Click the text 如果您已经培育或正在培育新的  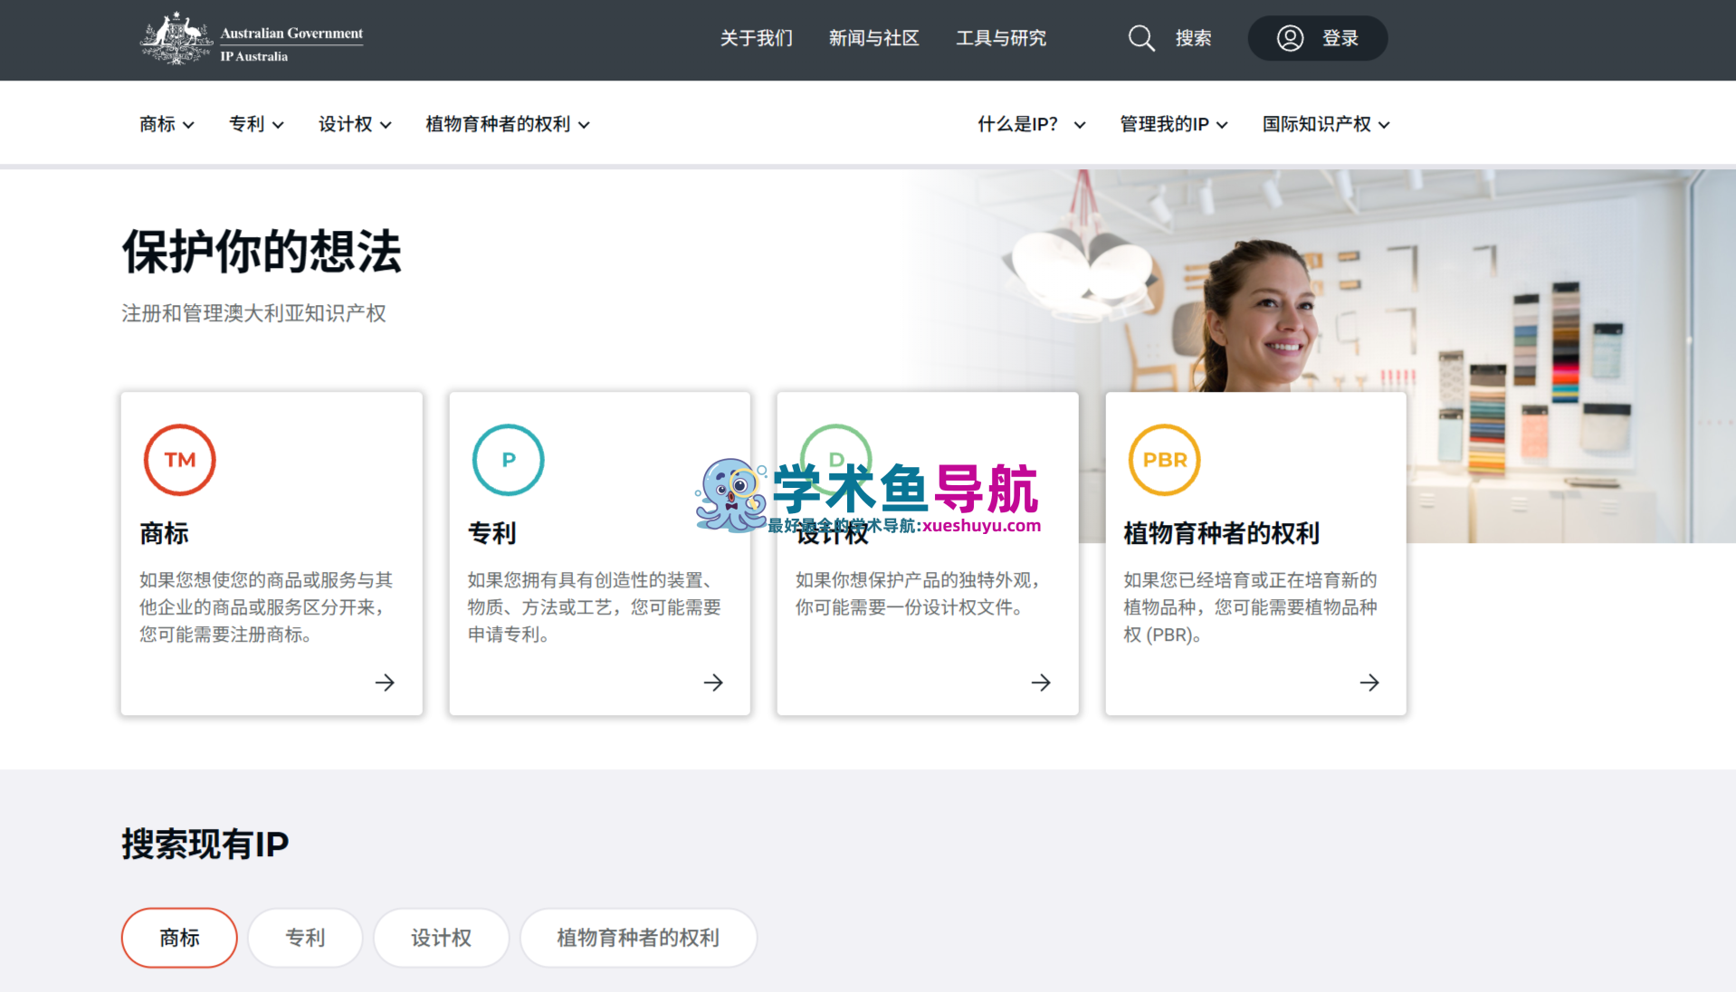[x=1250, y=580]
